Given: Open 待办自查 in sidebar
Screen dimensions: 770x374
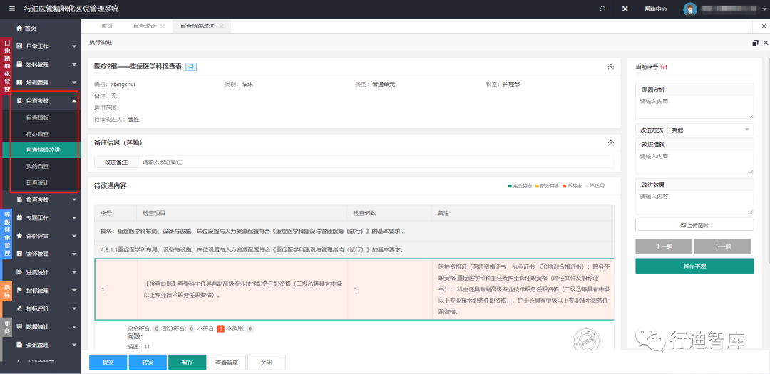Looking at the screenshot, I should coord(37,133).
